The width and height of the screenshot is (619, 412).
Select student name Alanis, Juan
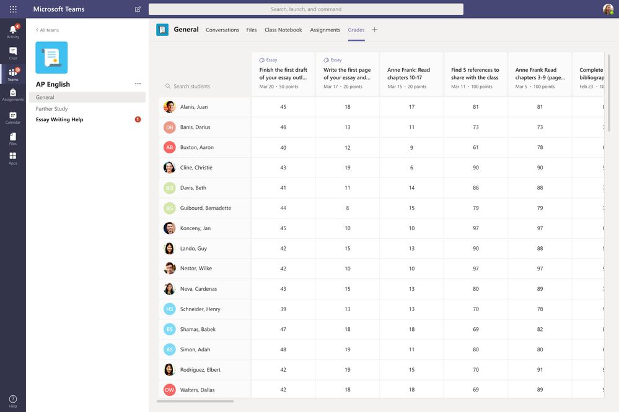point(194,107)
